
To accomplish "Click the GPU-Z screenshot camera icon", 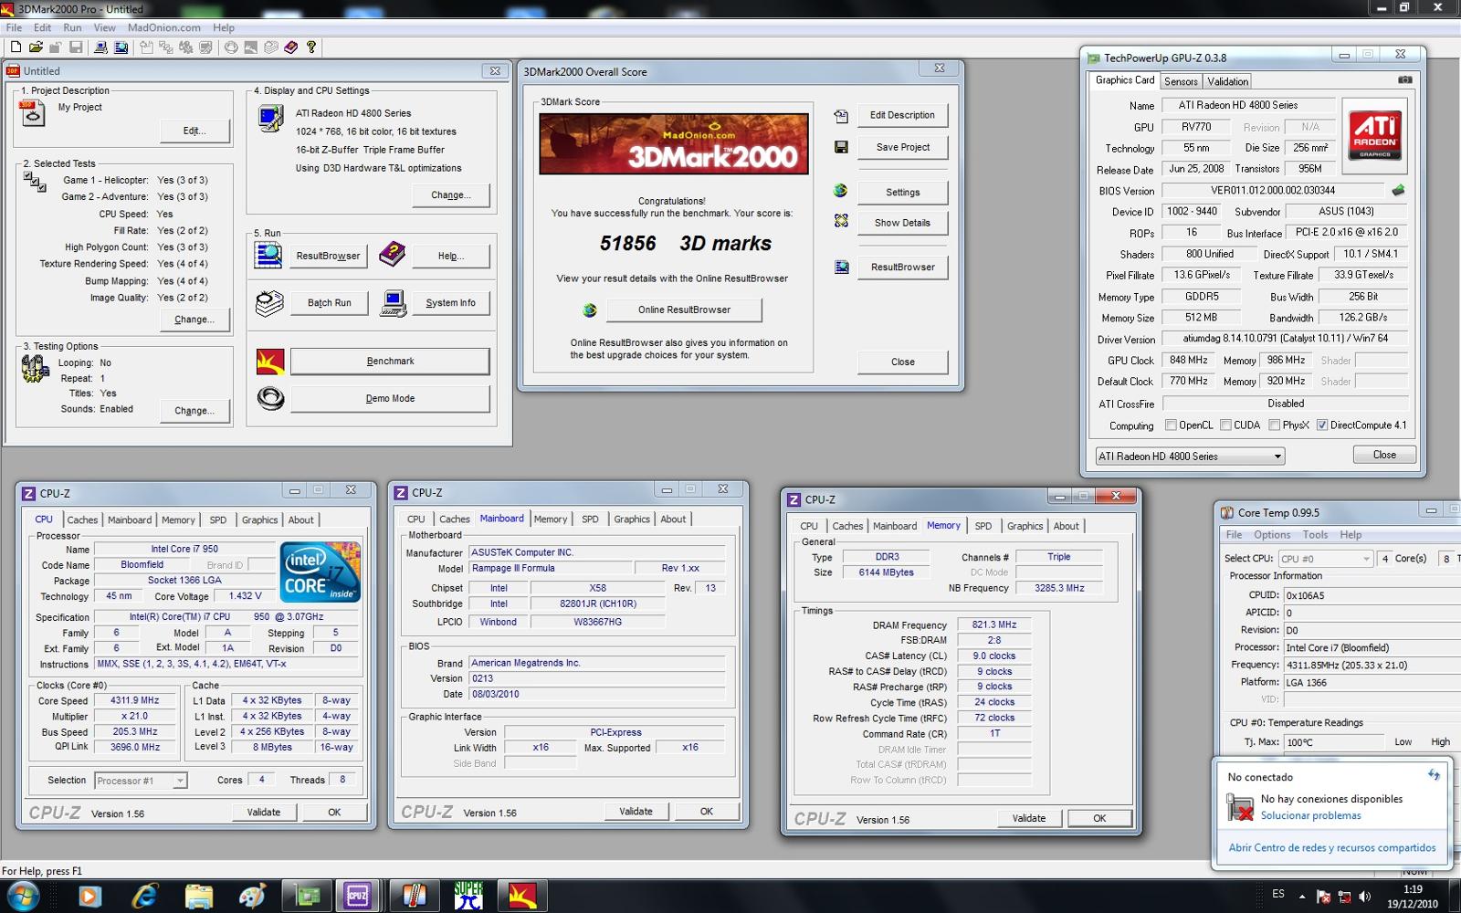I will (x=1404, y=80).
